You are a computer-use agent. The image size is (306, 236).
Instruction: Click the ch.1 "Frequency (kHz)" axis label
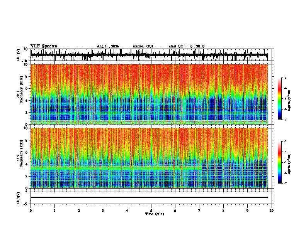point(21,90)
